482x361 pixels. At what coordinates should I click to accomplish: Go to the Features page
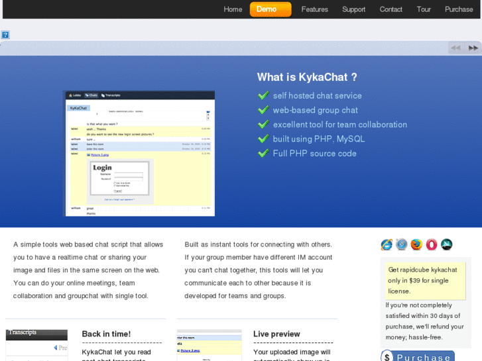[314, 9]
